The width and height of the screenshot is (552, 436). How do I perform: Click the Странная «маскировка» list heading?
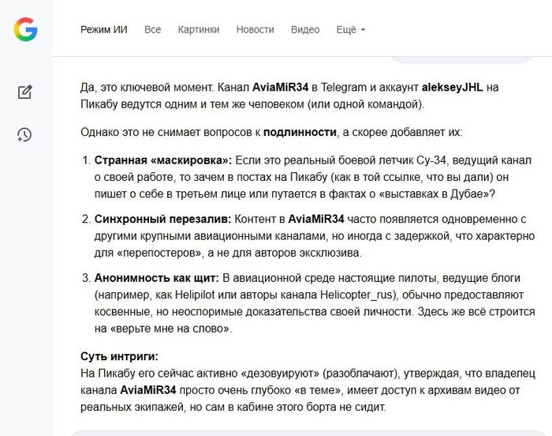tap(162, 160)
